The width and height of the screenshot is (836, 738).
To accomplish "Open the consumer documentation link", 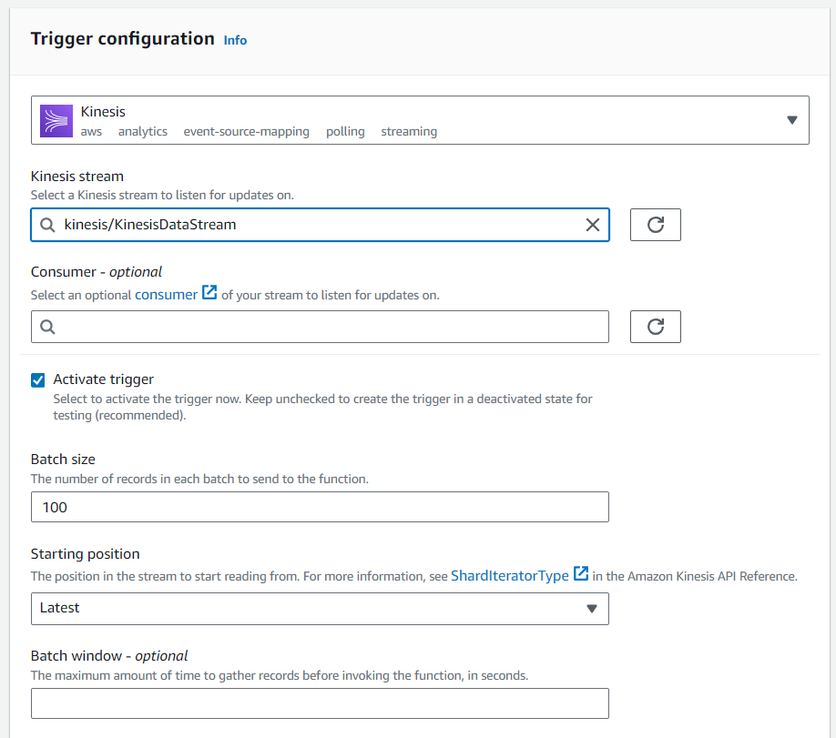I will point(166,295).
